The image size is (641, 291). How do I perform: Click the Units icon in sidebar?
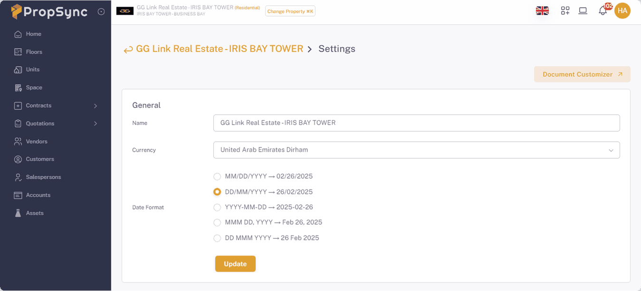pyautogui.click(x=18, y=70)
